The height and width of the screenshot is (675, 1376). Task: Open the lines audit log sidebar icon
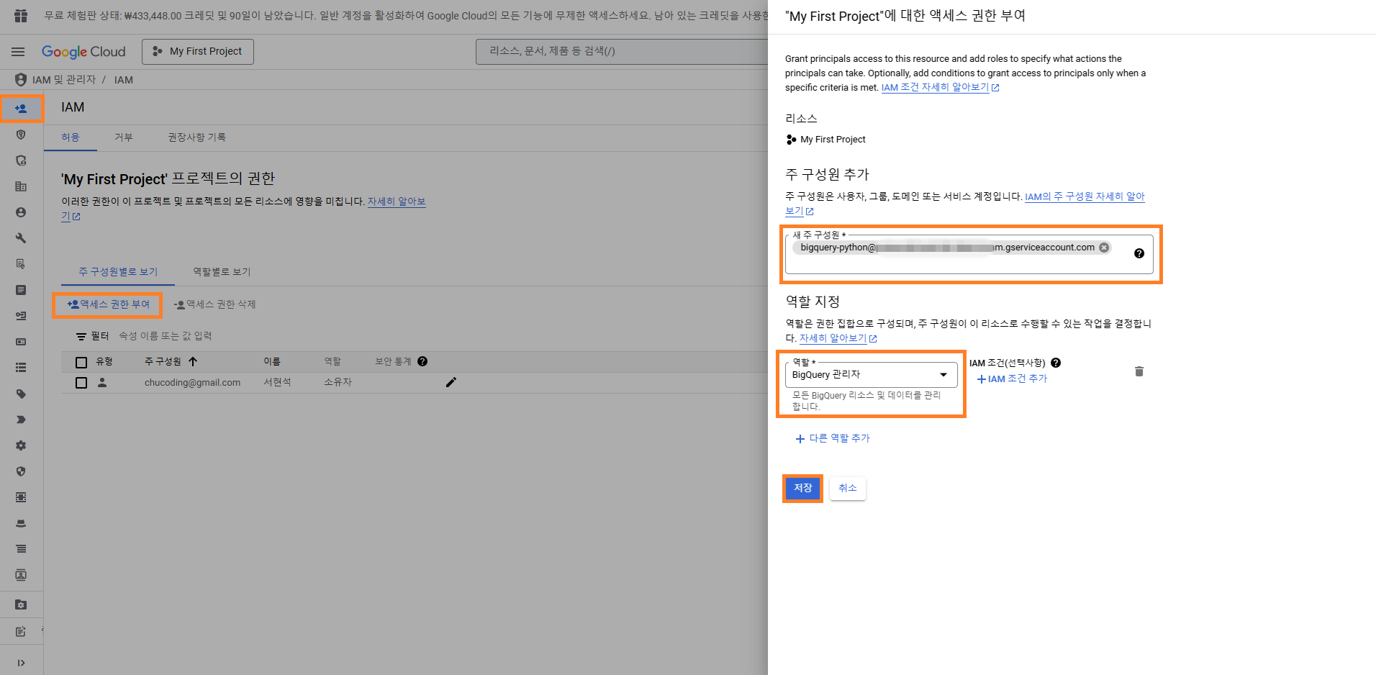21,549
